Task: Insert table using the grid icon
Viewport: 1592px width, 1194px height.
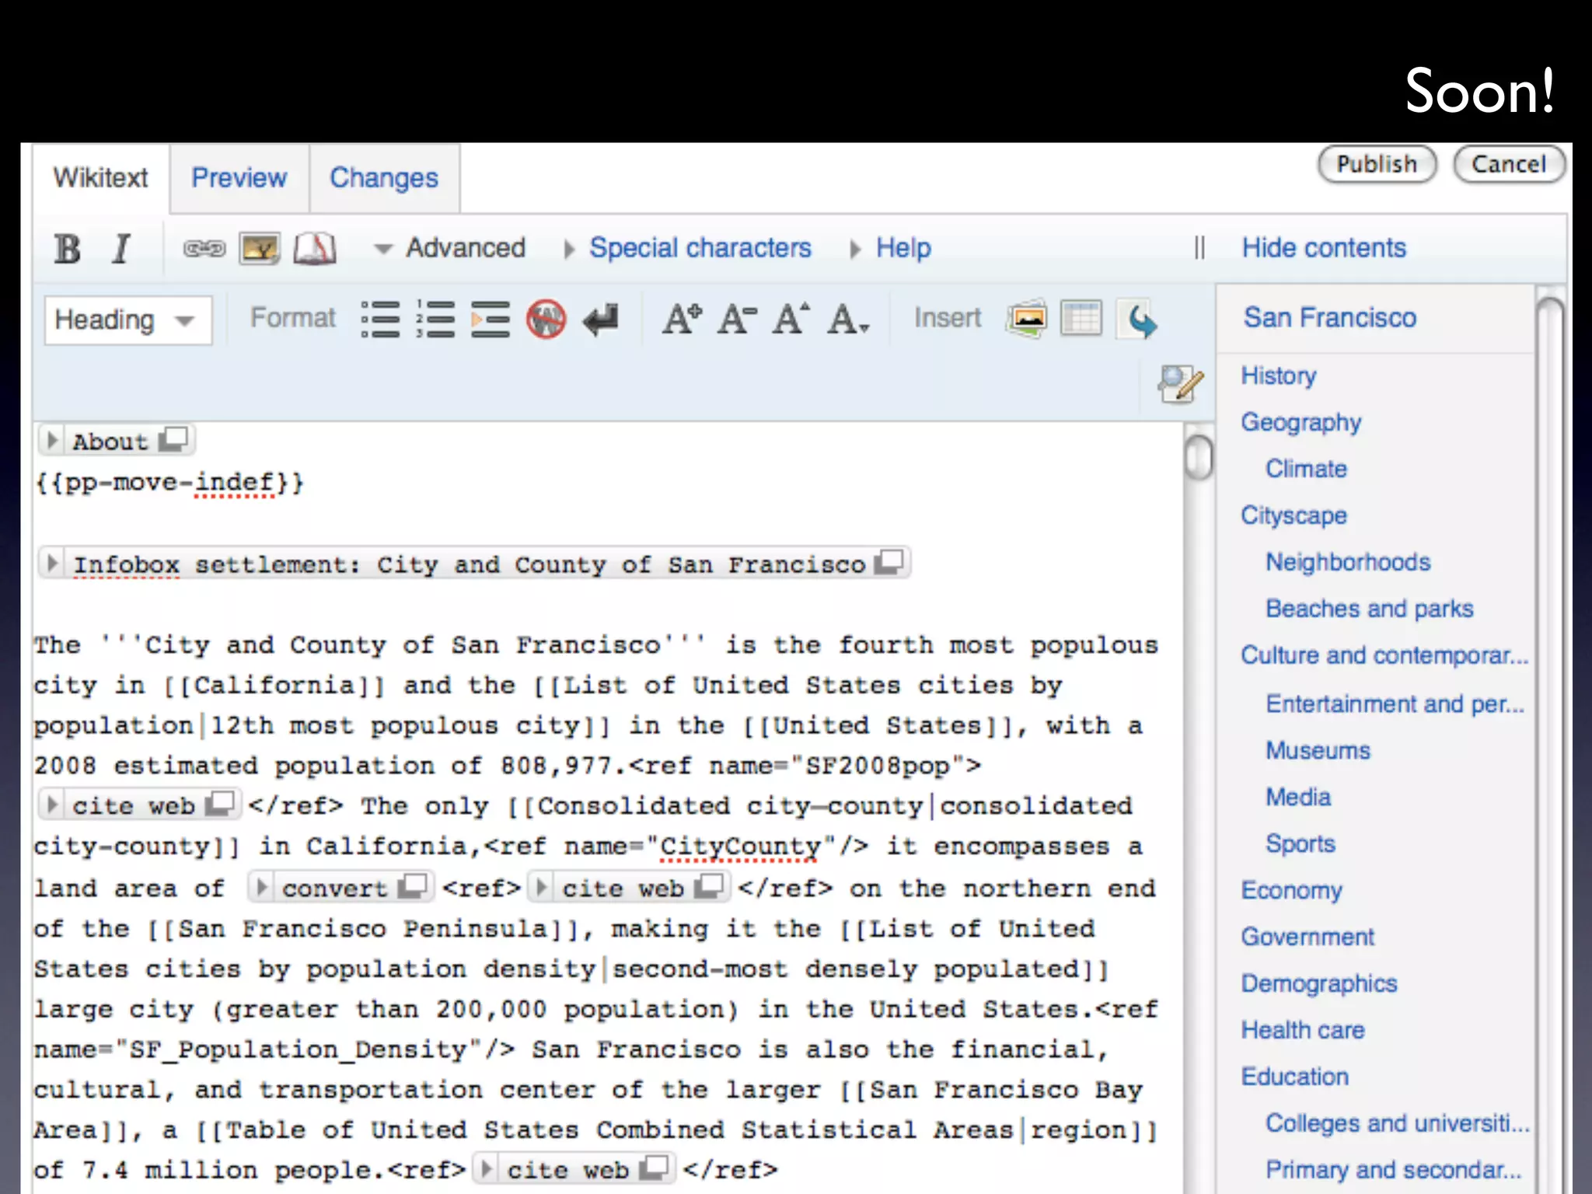Action: pyautogui.click(x=1081, y=319)
